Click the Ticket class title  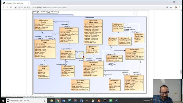[x=69, y=30]
